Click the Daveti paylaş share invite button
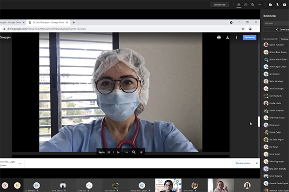This screenshot has height=192, width=289. [276, 30]
